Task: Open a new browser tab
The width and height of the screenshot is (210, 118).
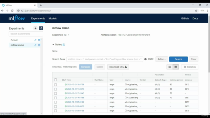Action: 41,5
